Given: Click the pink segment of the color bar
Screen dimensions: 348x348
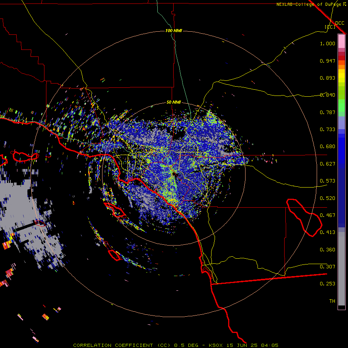Looking at the screenshot, I should pyautogui.click(x=341, y=41).
